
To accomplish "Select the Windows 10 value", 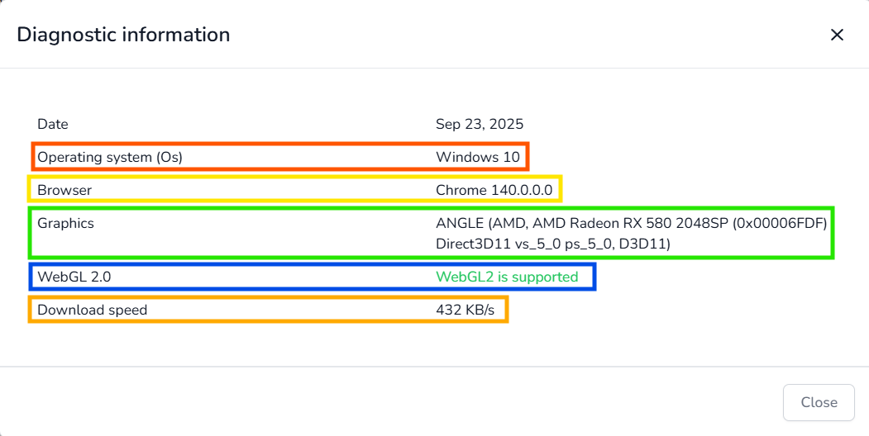I will [x=478, y=157].
